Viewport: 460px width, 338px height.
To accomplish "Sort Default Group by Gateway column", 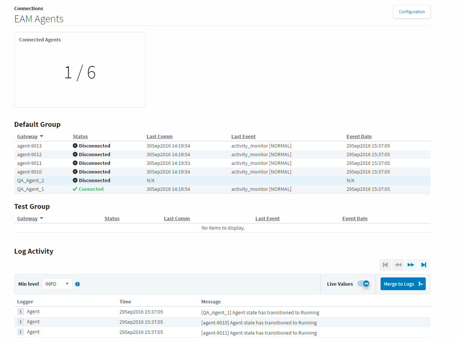I will point(27,137).
